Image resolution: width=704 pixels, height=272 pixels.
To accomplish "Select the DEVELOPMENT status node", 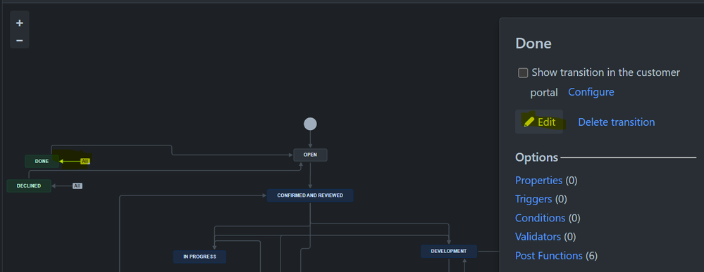I will [448, 251].
